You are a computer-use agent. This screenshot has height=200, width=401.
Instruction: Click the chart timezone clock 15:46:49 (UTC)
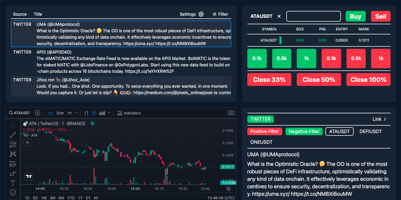coord(221,198)
